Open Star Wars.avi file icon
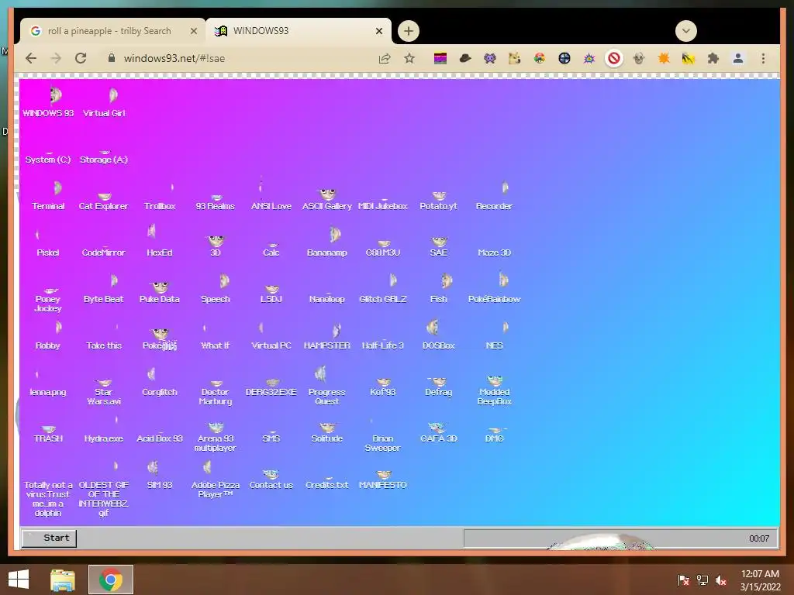794x595 pixels. click(x=104, y=393)
